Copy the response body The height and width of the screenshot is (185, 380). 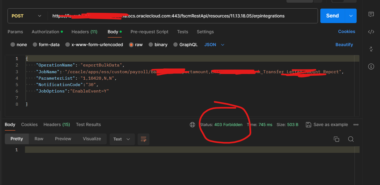[x=336, y=139]
